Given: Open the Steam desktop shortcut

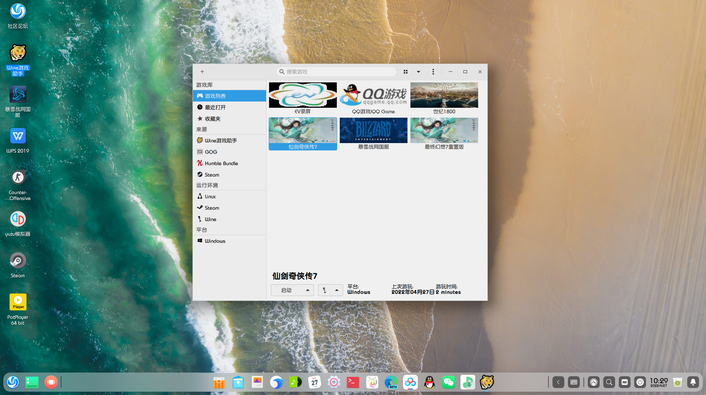Looking at the screenshot, I should point(18,260).
